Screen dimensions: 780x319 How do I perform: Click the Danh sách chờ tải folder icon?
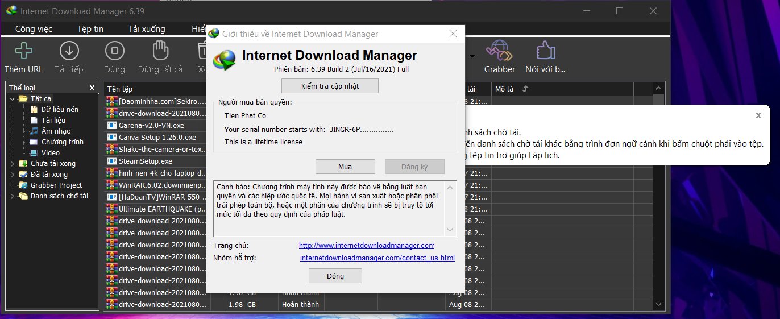tap(23, 196)
